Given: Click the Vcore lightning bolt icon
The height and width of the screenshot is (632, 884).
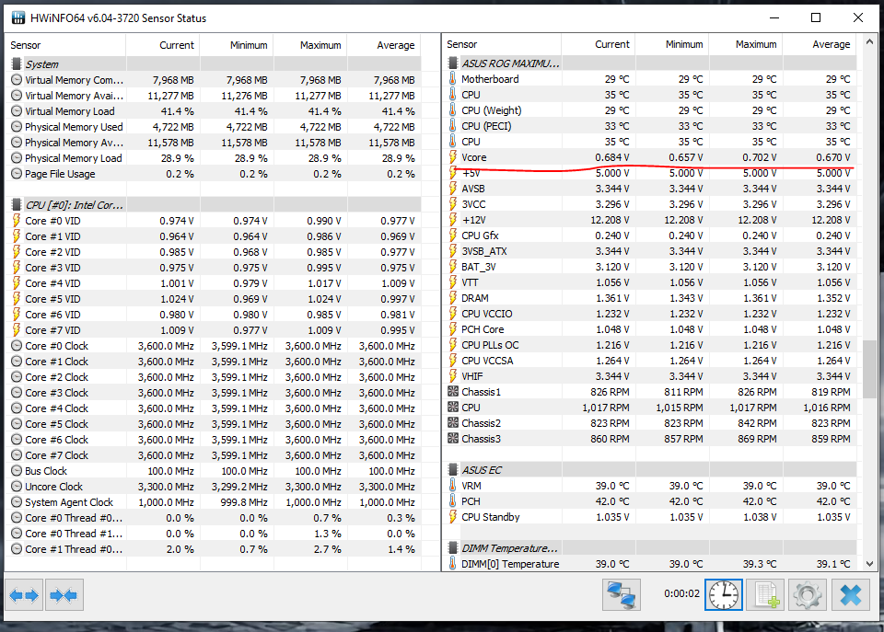Looking at the screenshot, I should (x=453, y=157).
